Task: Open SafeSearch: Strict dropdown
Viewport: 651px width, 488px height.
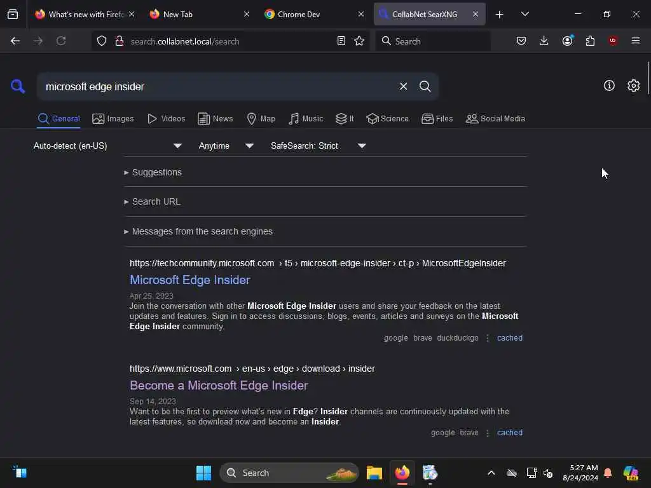Action: pyautogui.click(x=319, y=146)
